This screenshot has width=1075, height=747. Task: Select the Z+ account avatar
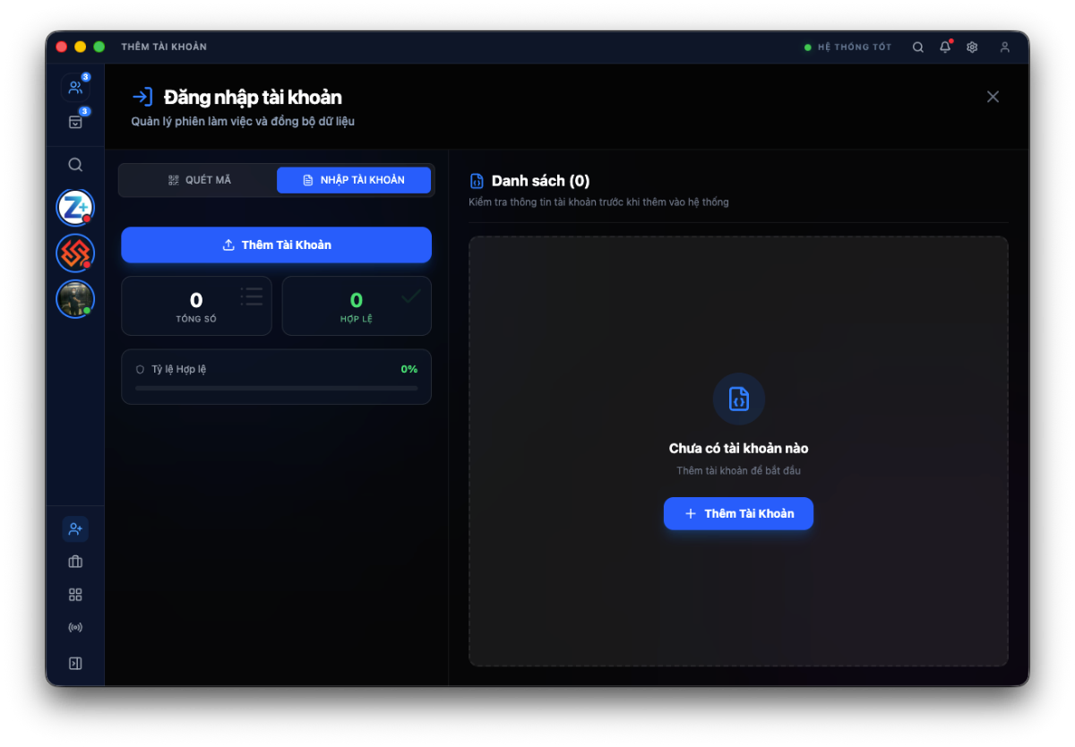point(75,208)
